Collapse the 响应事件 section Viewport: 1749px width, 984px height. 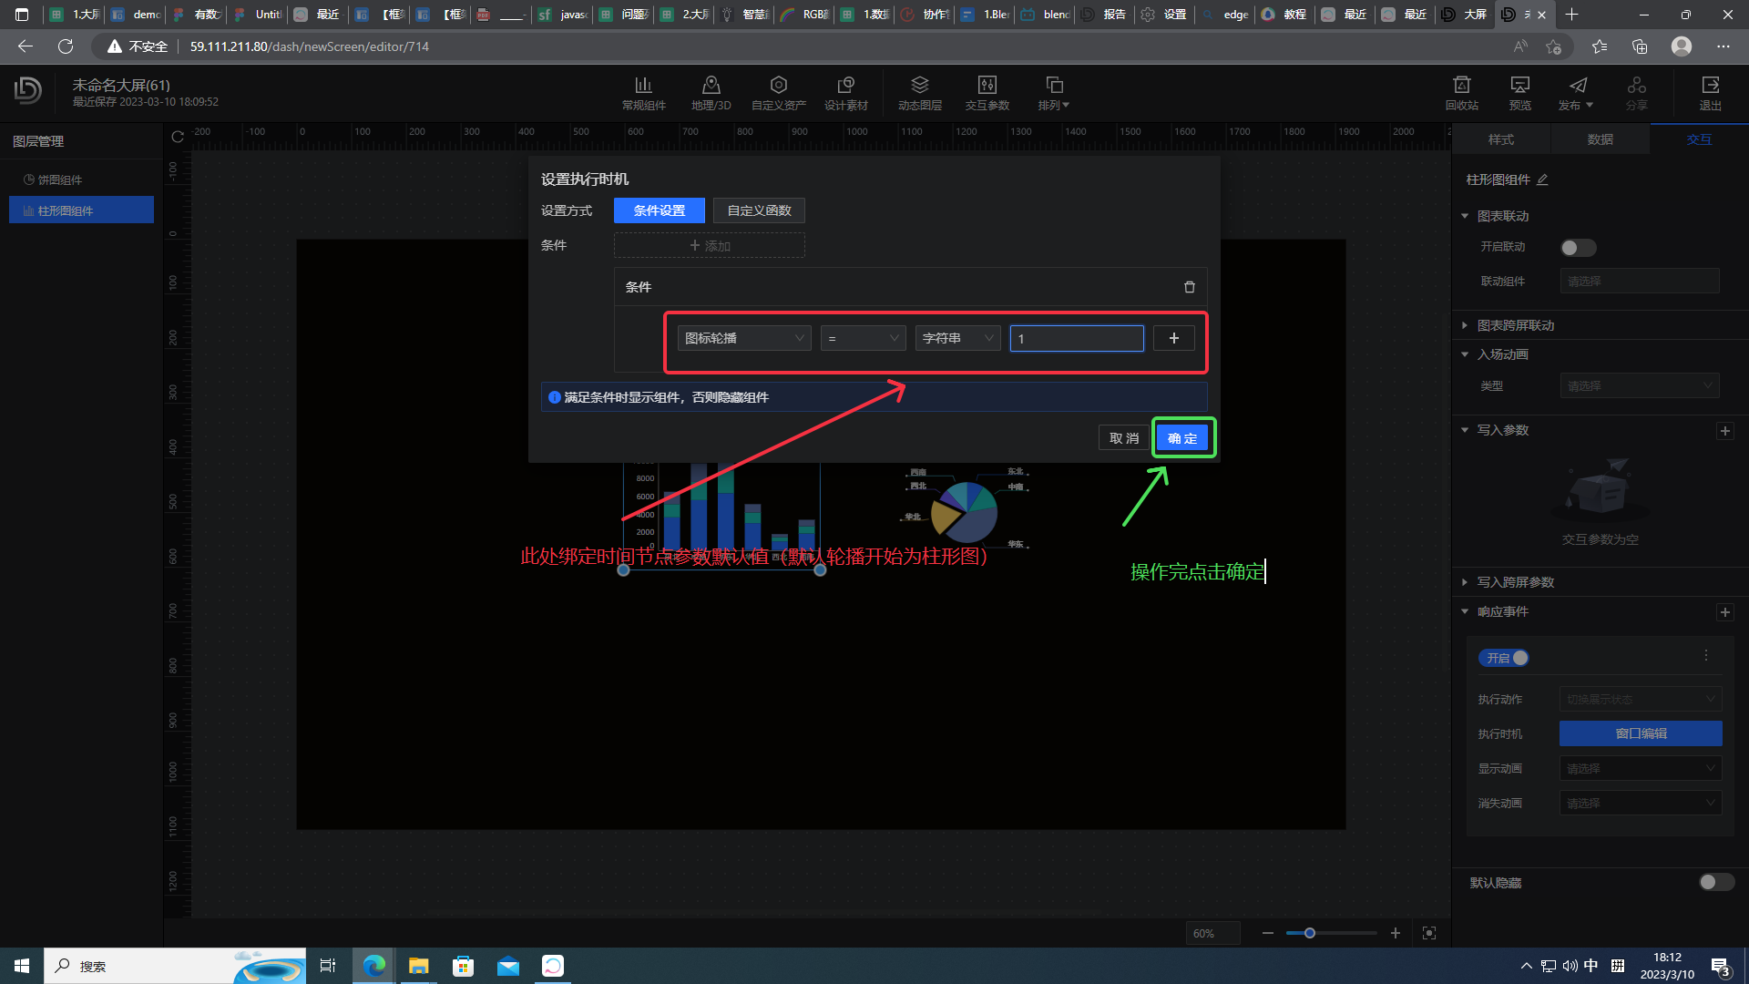tap(1465, 611)
